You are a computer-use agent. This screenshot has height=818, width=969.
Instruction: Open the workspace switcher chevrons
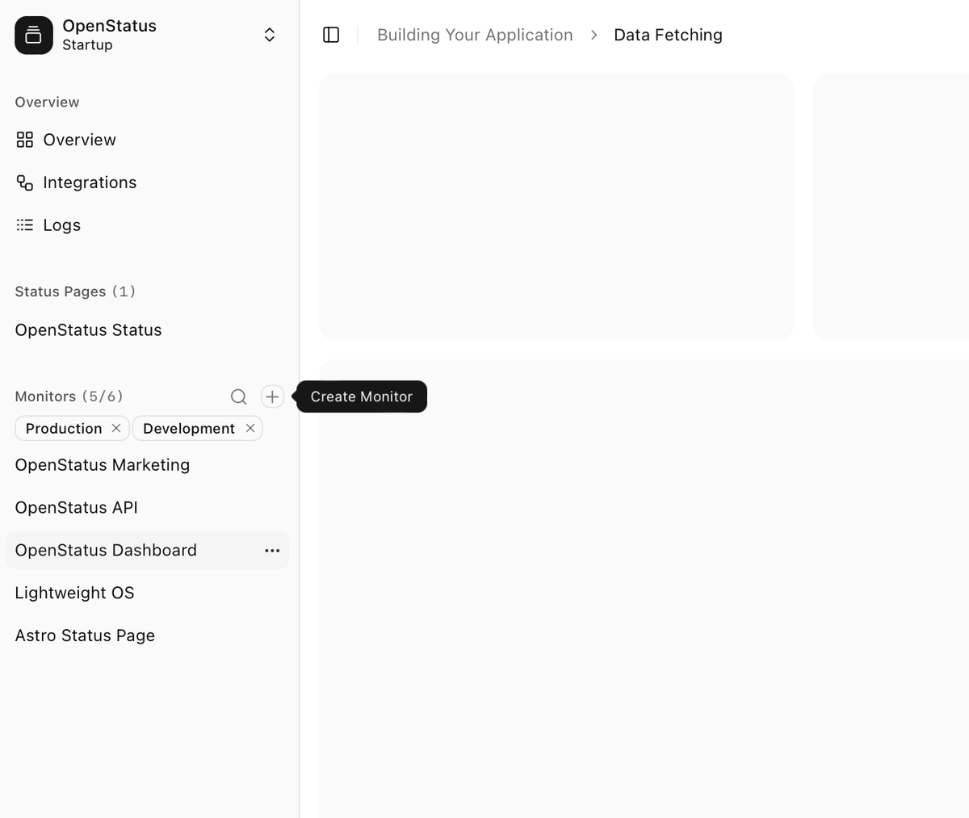270,35
